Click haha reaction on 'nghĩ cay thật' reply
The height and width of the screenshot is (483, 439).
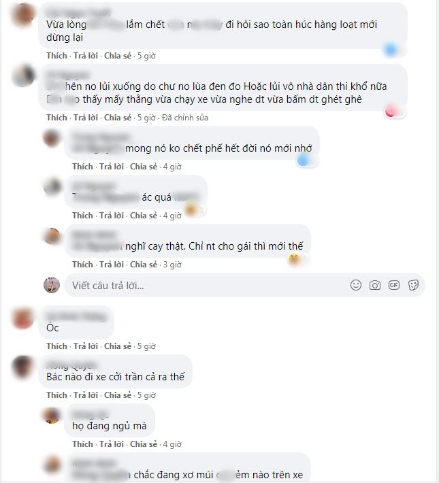pyautogui.click(x=294, y=258)
